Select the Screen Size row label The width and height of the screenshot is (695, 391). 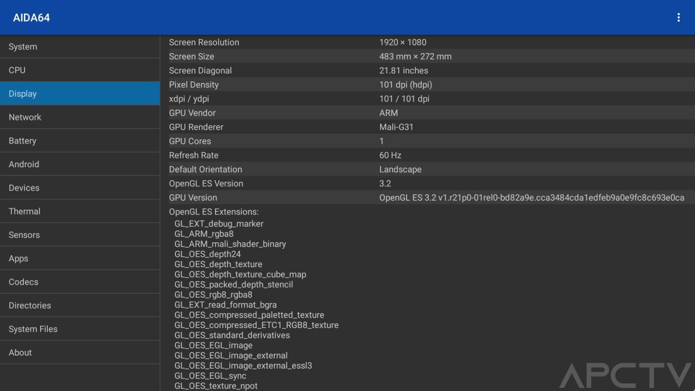coord(192,56)
